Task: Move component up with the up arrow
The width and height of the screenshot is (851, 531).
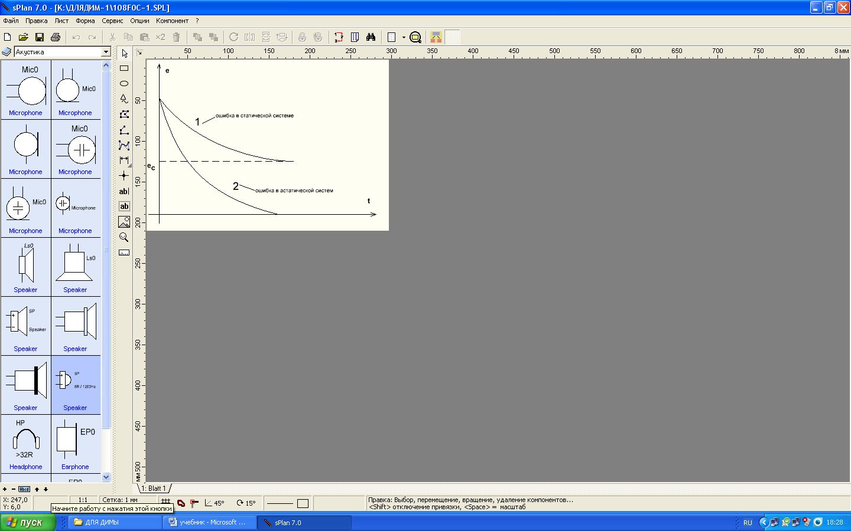Action: pos(37,489)
